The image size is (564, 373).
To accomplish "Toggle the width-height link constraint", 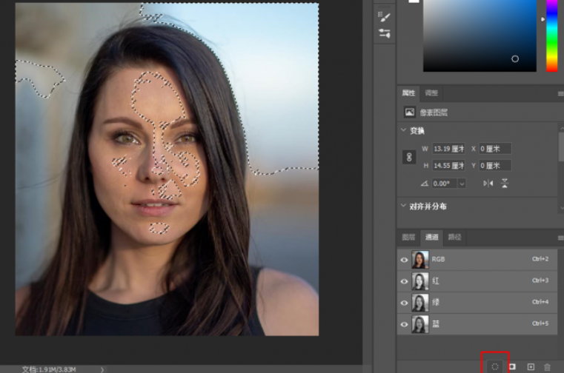I will tap(408, 157).
